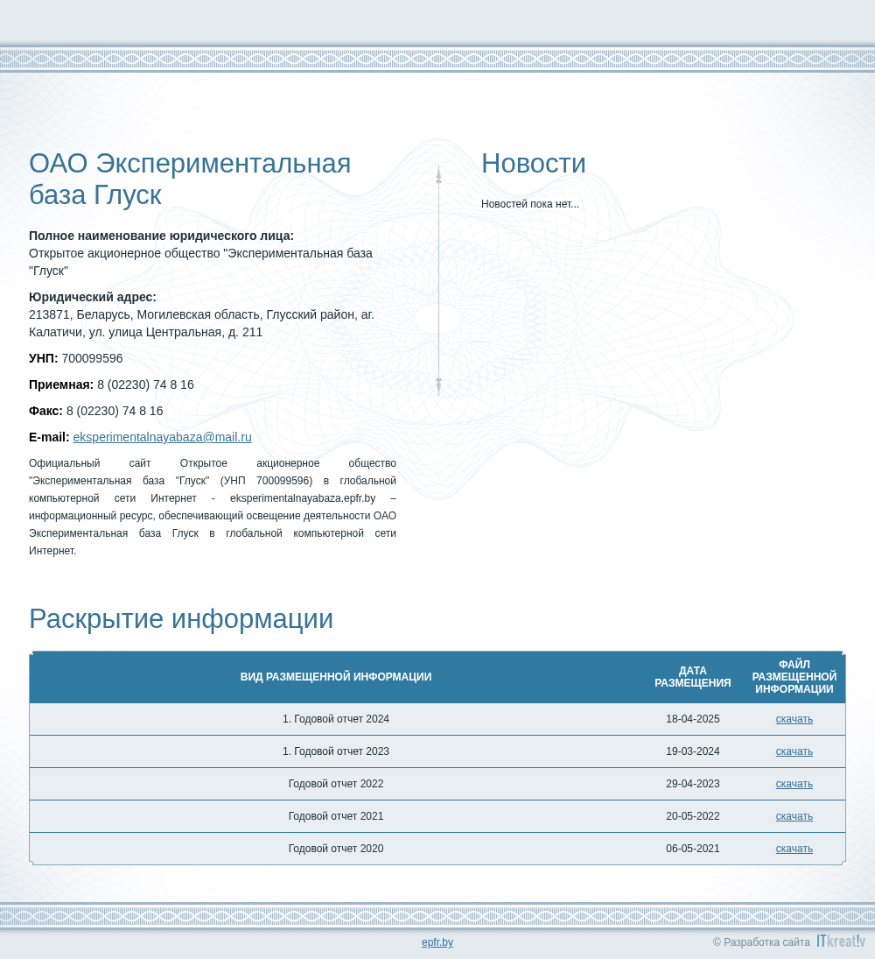Image resolution: width=875 pixels, height=959 pixels.
Task: Click the row label 'Годовой отчет 2021'
Action: point(335,816)
